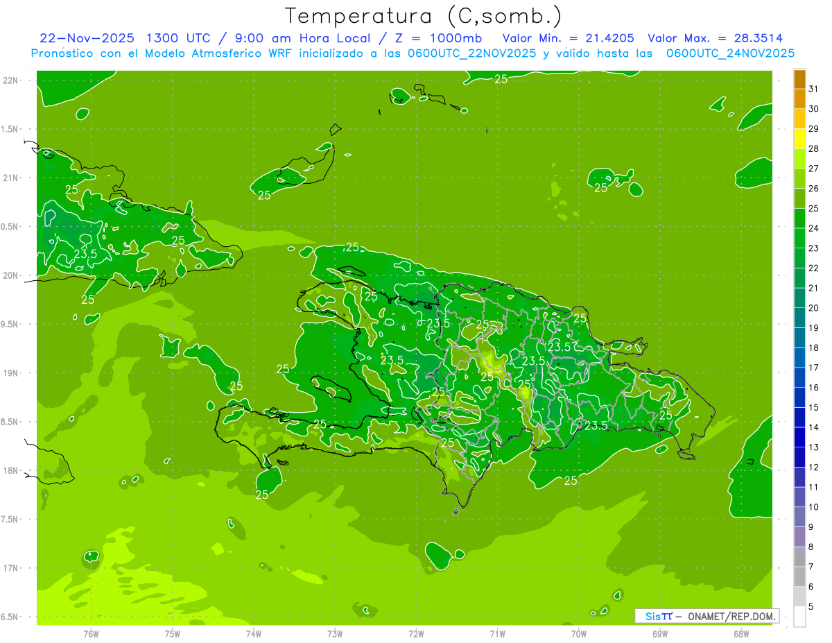Click the color scale label "20"
The height and width of the screenshot is (643, 832).
click(814, 308)
